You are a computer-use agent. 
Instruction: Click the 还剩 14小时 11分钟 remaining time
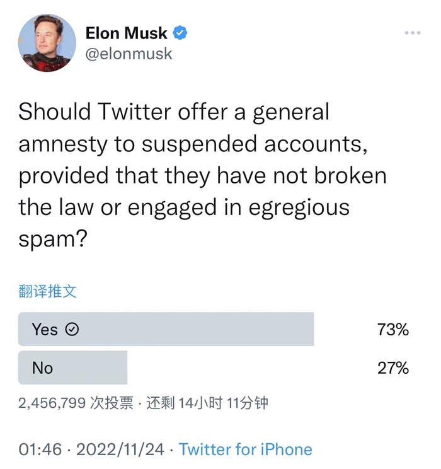[207, 403]
